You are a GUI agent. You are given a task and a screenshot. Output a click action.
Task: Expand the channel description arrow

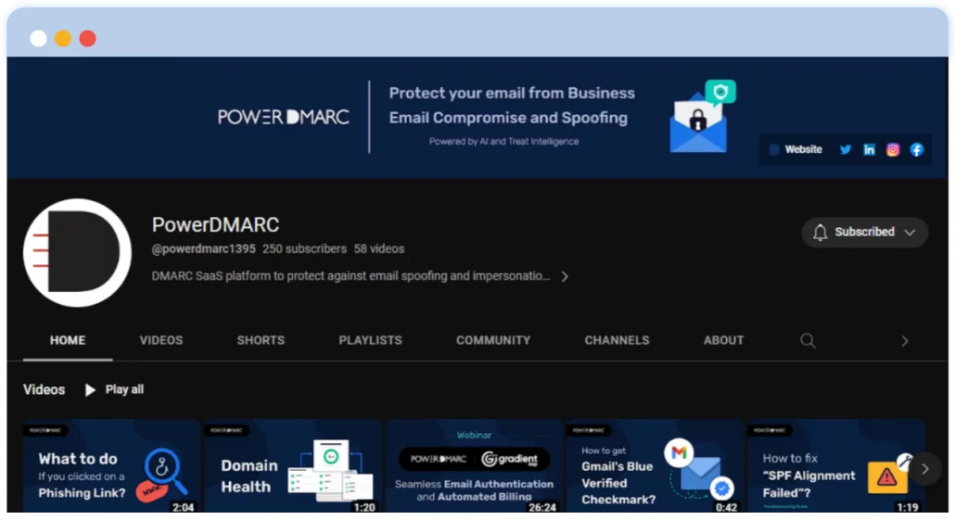(x=565, y=276)
